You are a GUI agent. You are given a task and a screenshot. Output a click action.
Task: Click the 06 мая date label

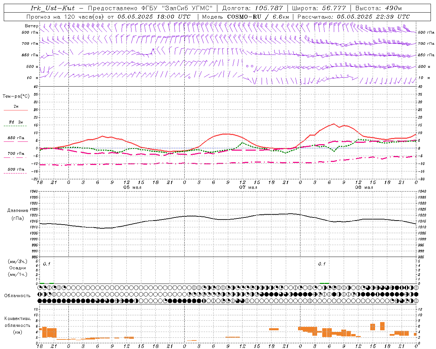[x=132, y=187]
